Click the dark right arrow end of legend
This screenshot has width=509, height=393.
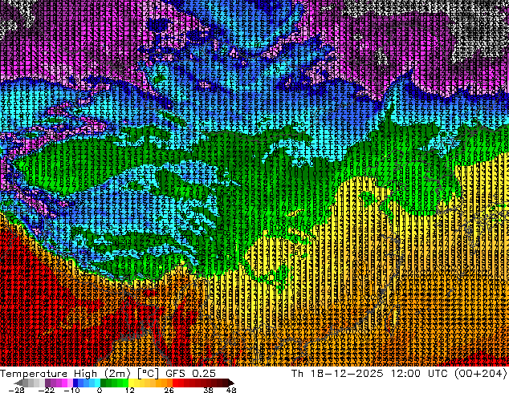click(230, 383)
